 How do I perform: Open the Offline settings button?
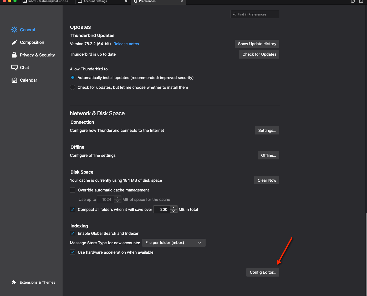pos(268,155)
